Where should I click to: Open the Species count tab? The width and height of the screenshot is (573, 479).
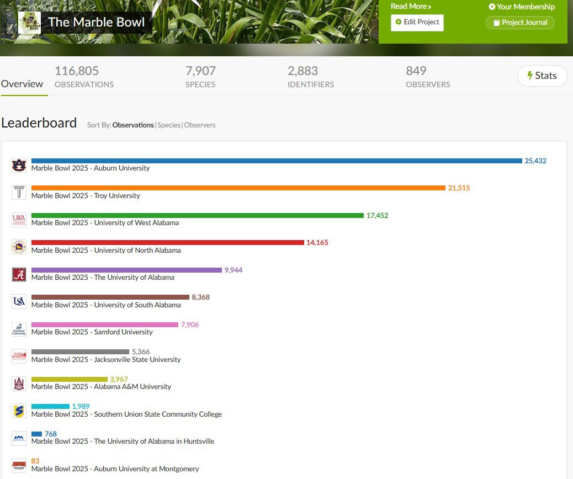[x=200, y=77]
